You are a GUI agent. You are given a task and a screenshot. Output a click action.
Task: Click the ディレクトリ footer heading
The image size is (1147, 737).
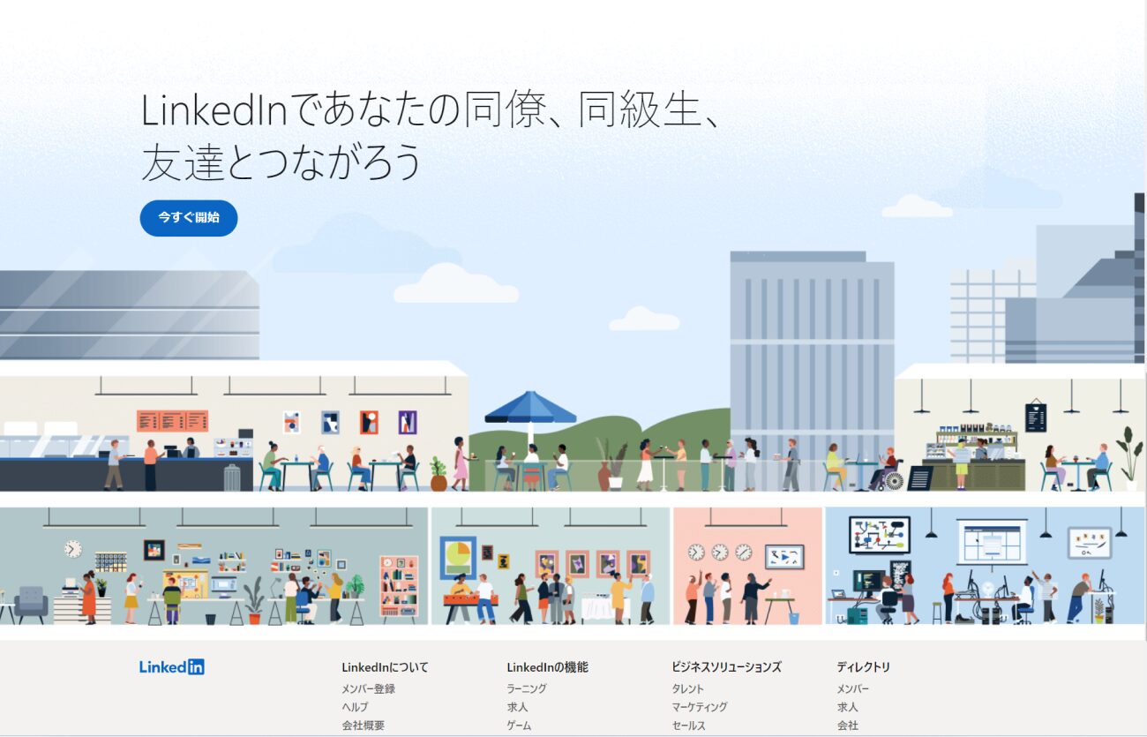[x=864, y=667]
